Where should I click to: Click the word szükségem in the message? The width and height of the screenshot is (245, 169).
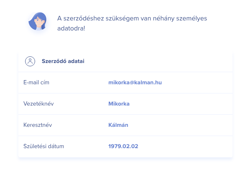[x=122, y=19]
